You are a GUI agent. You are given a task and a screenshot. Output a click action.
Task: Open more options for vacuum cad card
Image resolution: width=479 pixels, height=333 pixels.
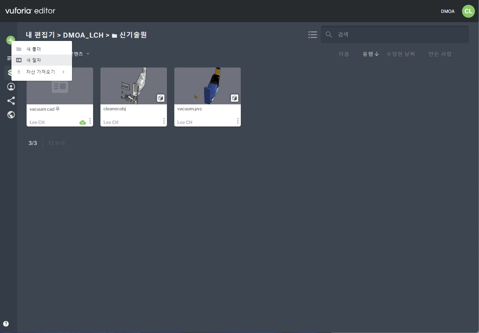[x=90, y=121]
